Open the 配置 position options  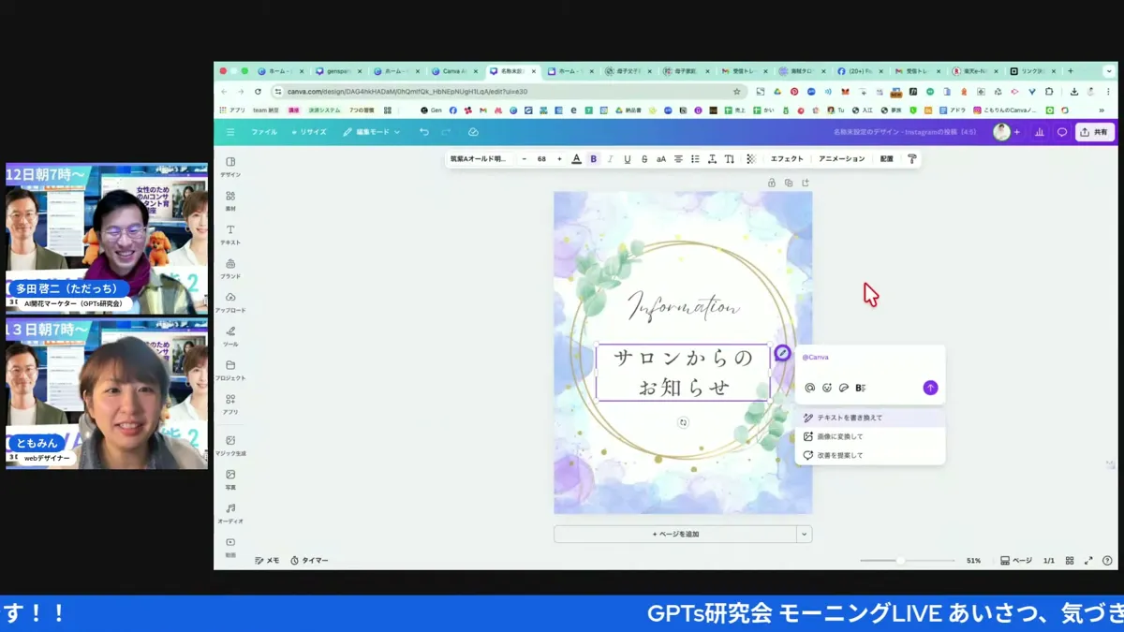(x=886, y=159)
